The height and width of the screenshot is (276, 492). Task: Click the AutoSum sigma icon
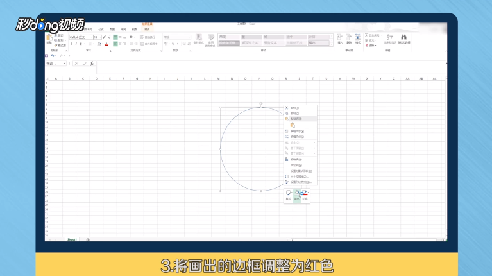click(366, 35)
